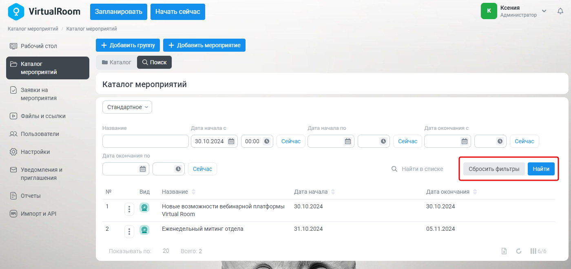Open calendar picker for "Дата начала с"
Screen dimensions: 571x269
point(231,141)
